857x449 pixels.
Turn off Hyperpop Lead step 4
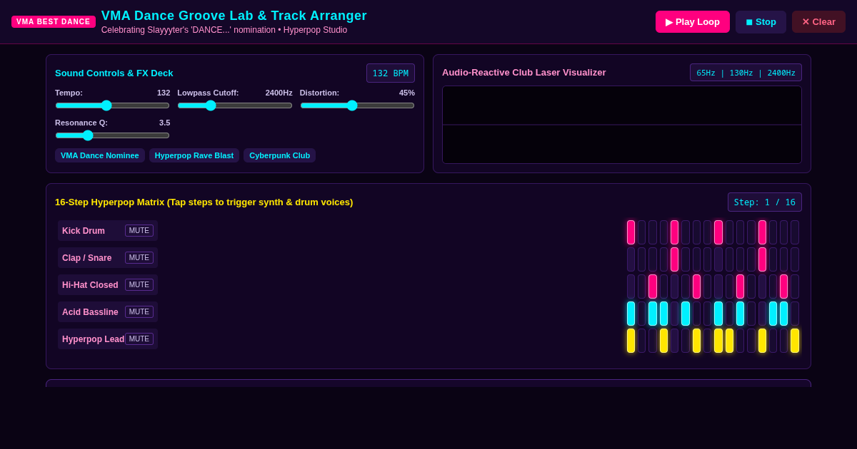(663, 341)
